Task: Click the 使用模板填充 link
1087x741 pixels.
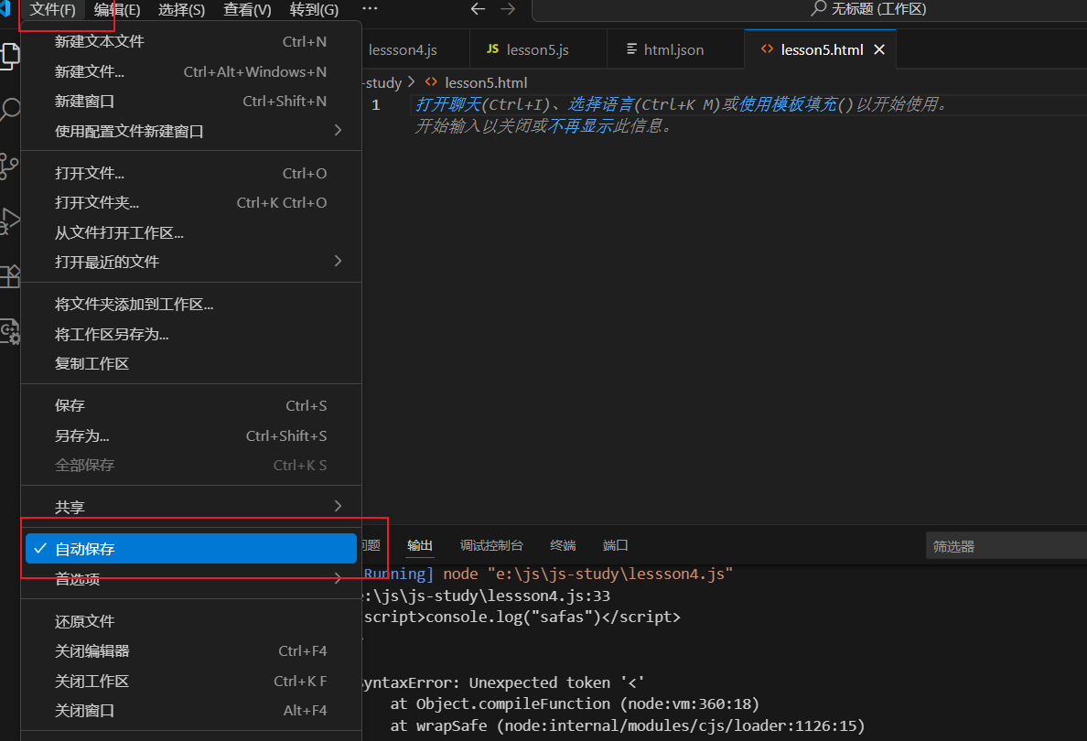Action: [x=788, y=104]
